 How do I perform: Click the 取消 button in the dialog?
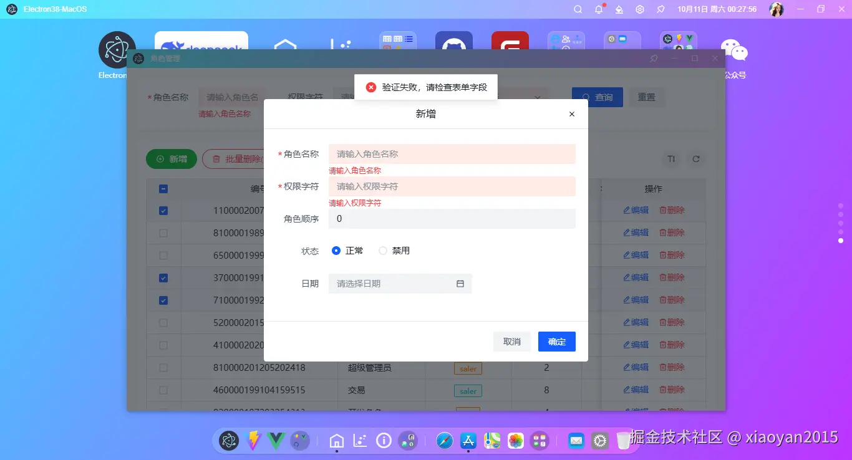coord(511,341)
